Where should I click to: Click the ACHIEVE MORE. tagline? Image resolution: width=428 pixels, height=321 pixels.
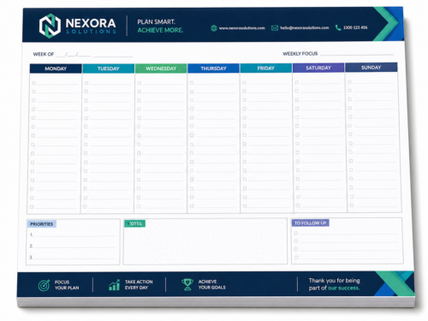pos(160,30)
